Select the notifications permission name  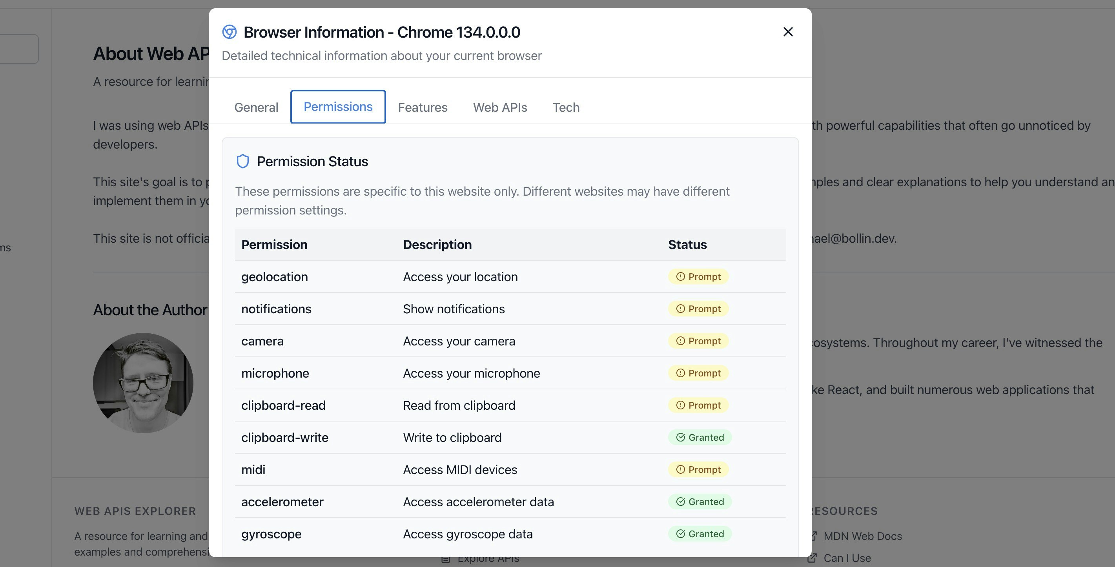point(276,309)
